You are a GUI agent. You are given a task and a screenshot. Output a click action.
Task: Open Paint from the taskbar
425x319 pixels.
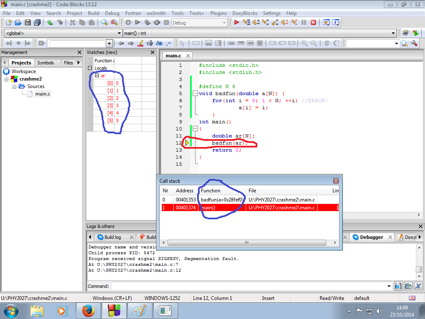140,311
